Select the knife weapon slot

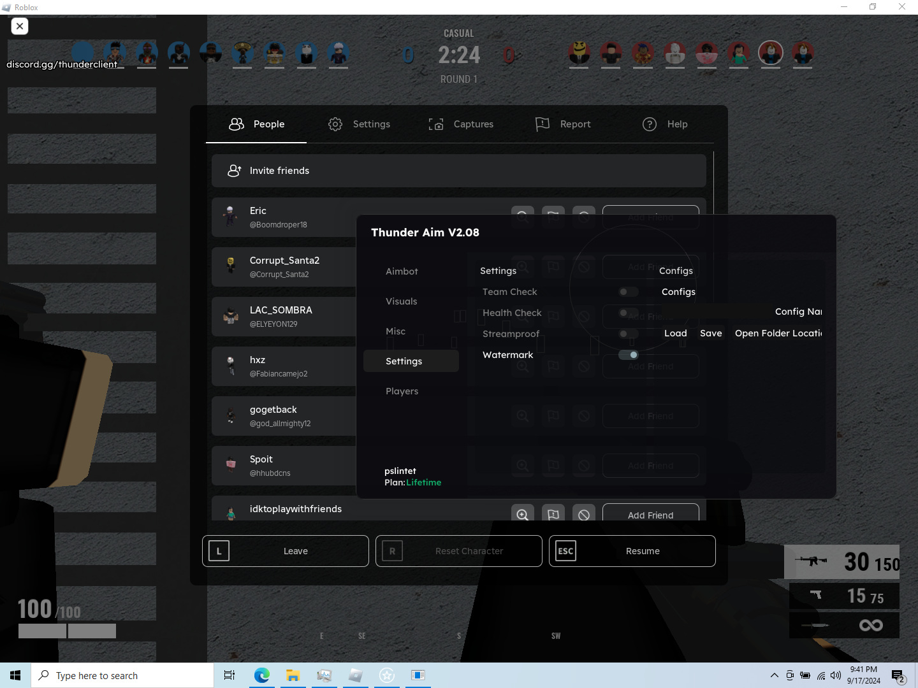844,625
